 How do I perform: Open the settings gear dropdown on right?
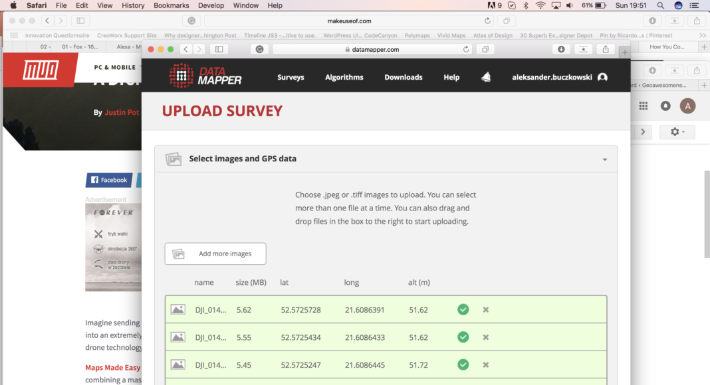coord(677,132)
